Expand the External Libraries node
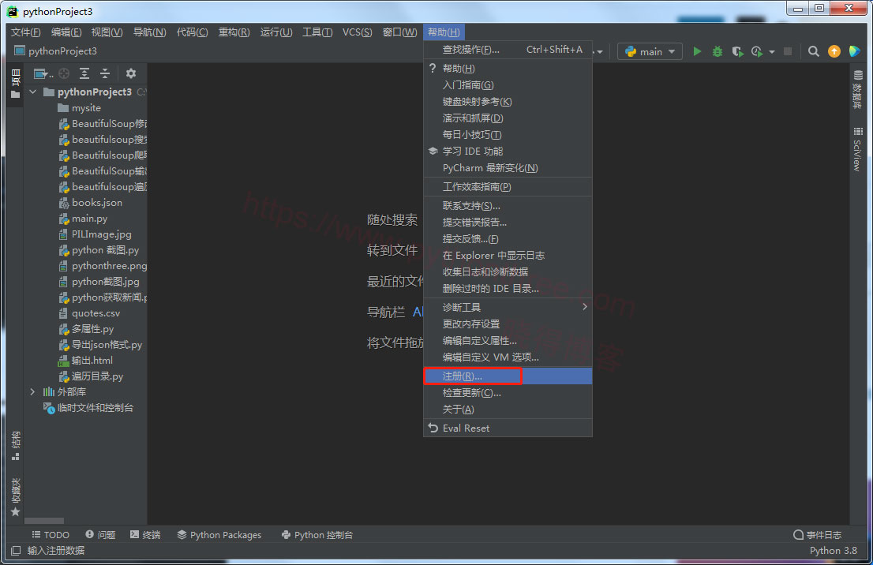Image resolution: width=873 pixels, height=565 pixels. [33, 392]
